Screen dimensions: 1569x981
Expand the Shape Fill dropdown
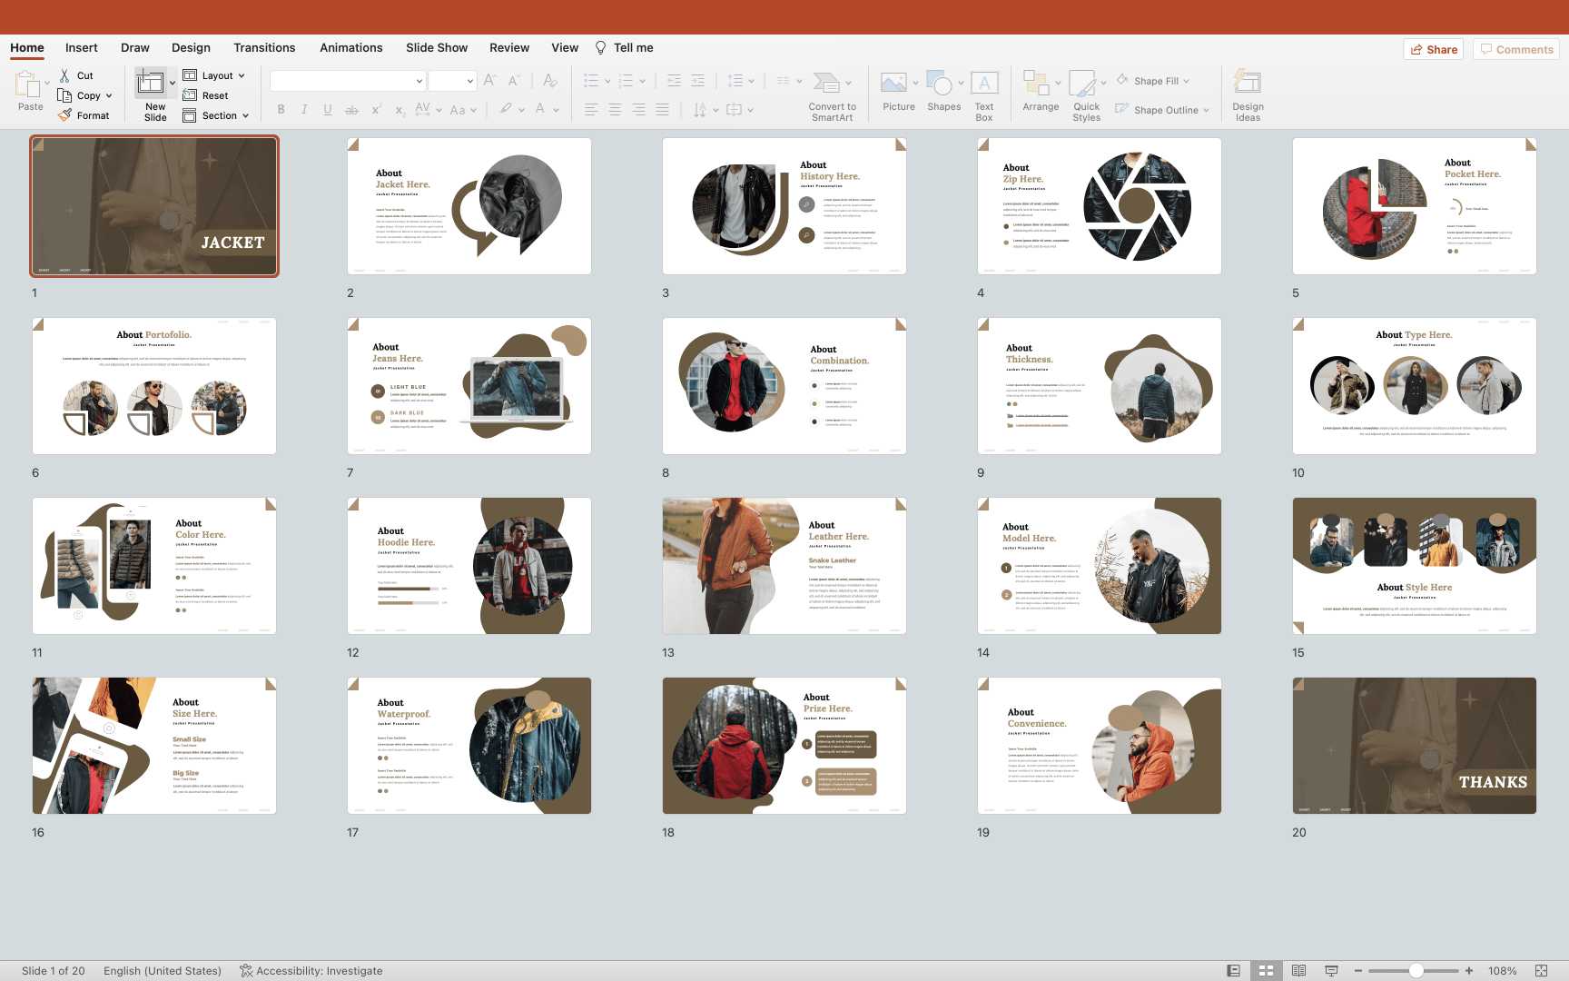(x=1186, y=82)
